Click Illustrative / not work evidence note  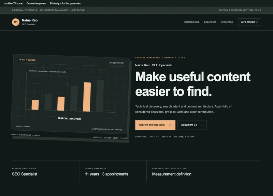[107, 129]
